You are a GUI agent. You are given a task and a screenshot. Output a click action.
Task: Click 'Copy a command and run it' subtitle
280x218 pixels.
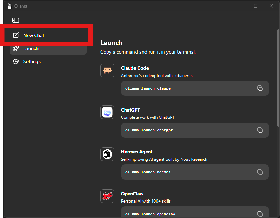click(148, 52)
